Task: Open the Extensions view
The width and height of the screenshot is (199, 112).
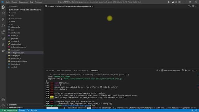Action: pos(3,32)
